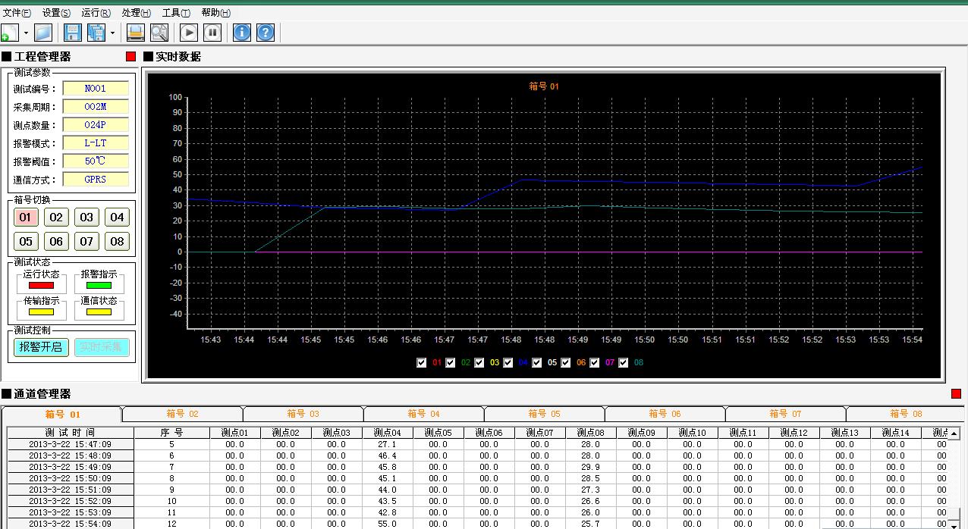Expand the dropdown arrow beside save-all icon
968x529 pixels.
point(112,33)
